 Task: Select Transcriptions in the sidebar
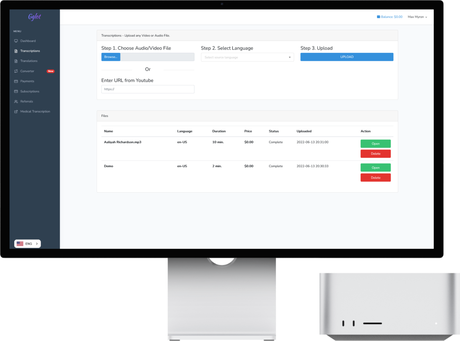point(30,51)
